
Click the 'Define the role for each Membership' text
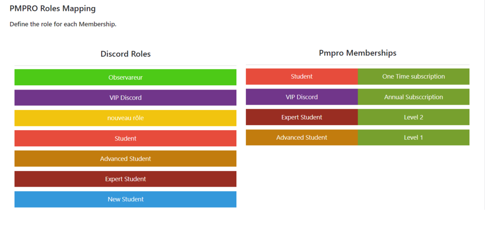pos(63,24)
